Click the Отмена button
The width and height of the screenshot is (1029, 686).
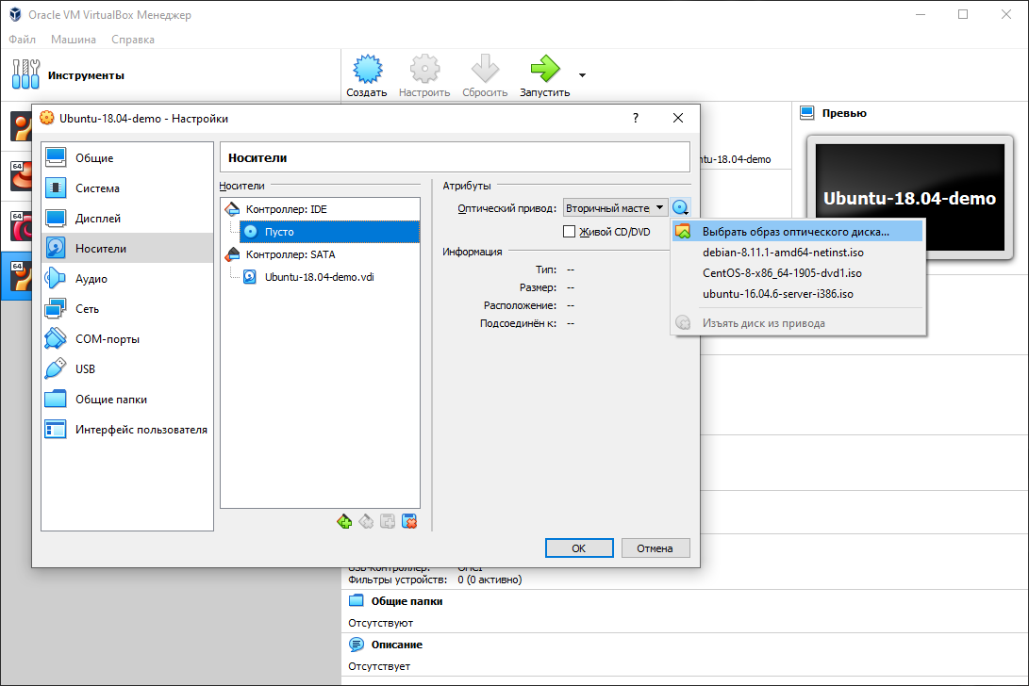click(x=655, y=548)
